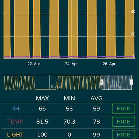Click the right range navigator handle
Image resolution: width=139 pixels, height=139 pixels.
(131, 82)
